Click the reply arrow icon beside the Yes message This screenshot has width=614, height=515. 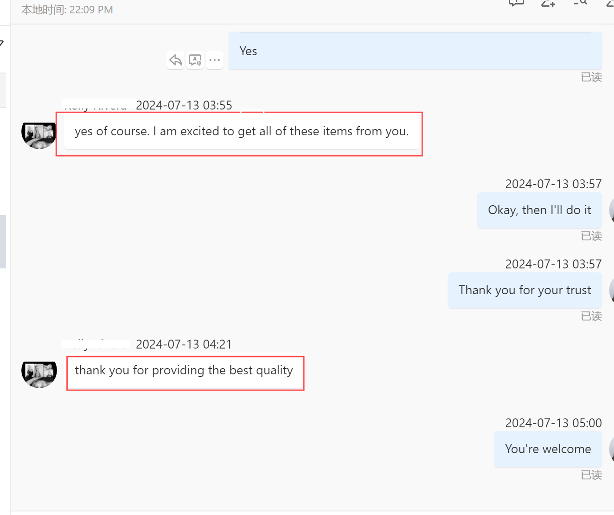[x=176, y=60]
